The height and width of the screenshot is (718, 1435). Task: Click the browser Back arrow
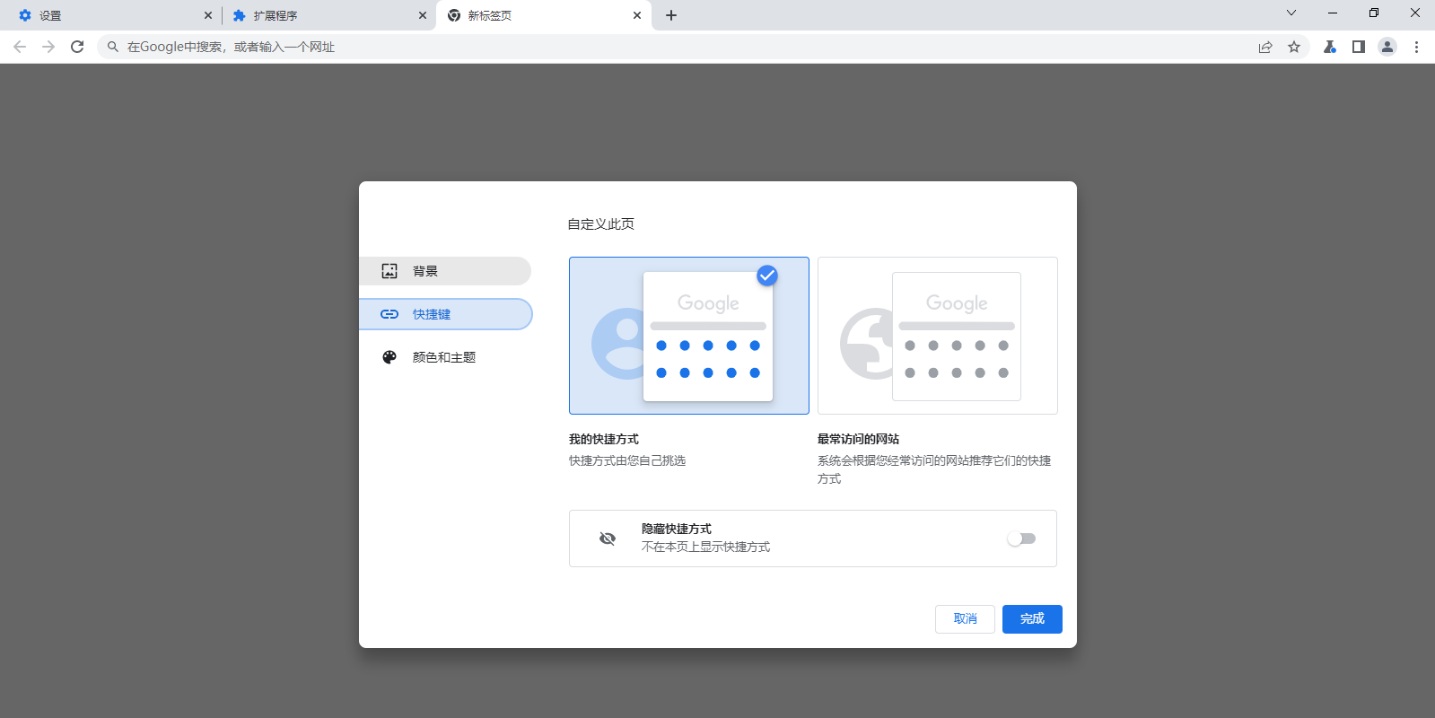coord(20,47)
